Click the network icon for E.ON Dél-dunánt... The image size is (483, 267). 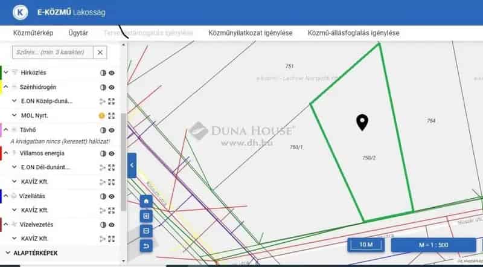click(x=102, y=168)
